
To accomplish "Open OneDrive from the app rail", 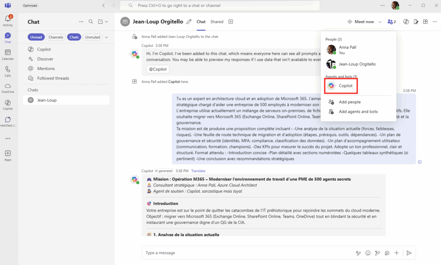I will click(8, 88).
